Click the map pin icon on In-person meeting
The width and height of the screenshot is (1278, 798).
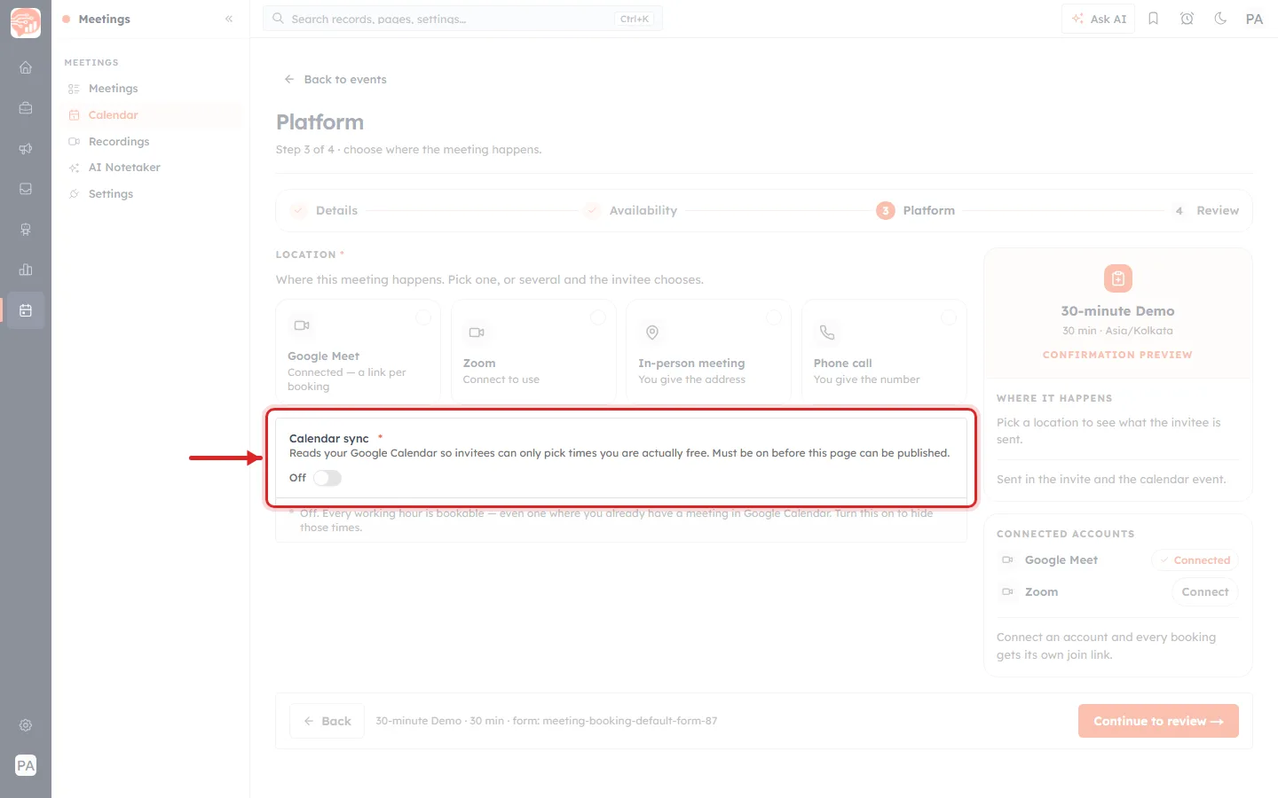[652, 332]
